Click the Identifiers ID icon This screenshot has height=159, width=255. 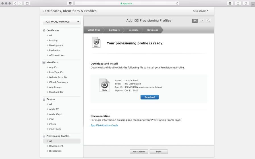(44, 62)
